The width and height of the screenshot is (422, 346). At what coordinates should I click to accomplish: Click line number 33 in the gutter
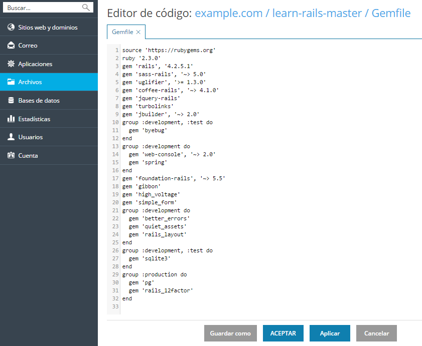(x=115, y=306)
